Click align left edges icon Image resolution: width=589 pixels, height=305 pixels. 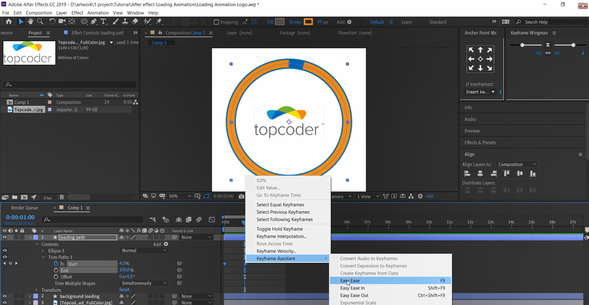coord(467,174)
